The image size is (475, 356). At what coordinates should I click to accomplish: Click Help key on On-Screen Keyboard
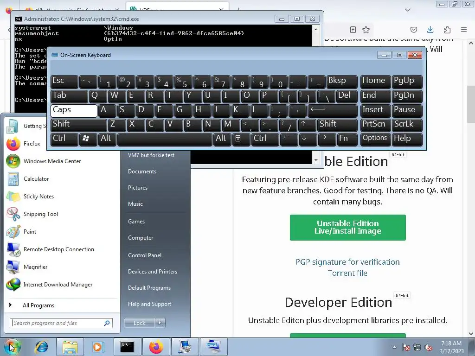click(407, 139)
